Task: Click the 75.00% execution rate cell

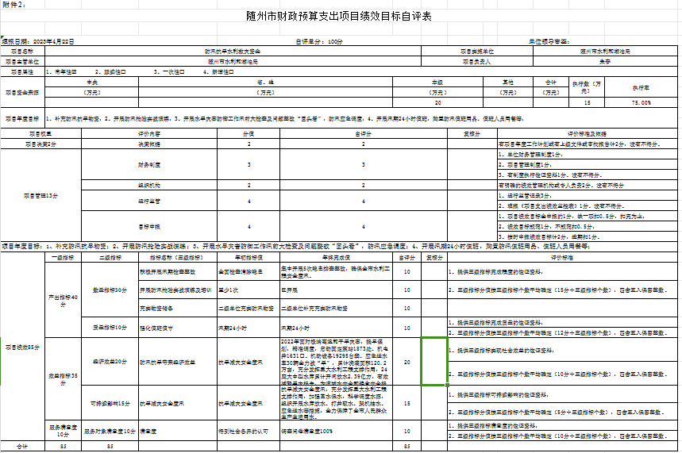Action: tap(642, 103)
